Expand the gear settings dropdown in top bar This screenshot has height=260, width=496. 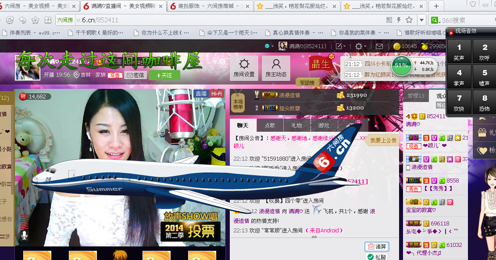tap(360, 46)
